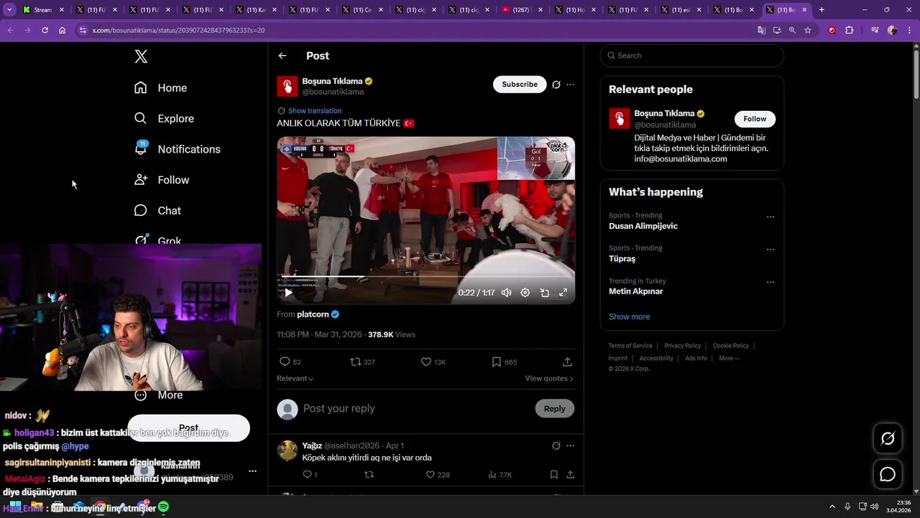Click the Post your reply field

pyautogui.click(x=414, y=409)
